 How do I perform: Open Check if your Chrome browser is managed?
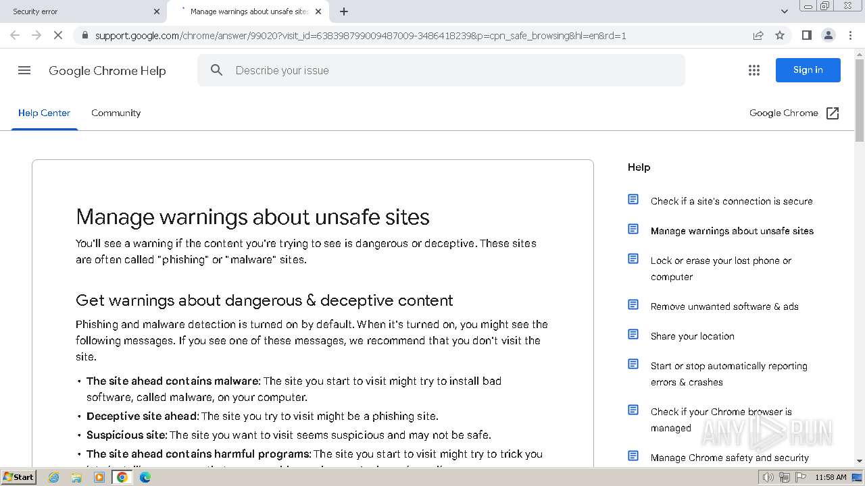[721, 420]
